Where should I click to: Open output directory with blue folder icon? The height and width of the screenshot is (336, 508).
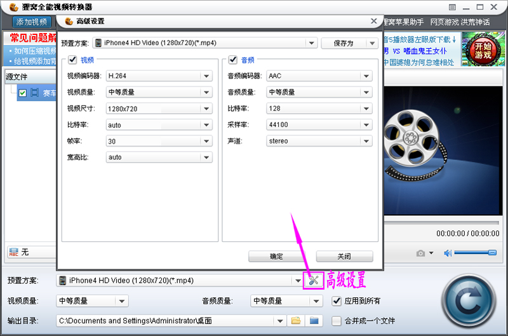click(314, 321)
